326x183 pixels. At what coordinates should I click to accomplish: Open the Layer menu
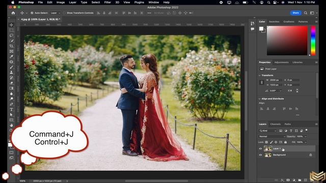point(72,2)
